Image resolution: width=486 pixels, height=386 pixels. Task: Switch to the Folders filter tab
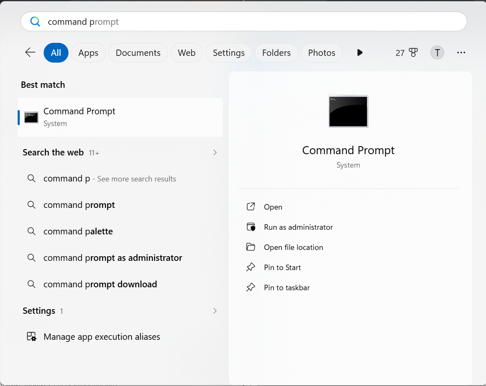(x=276, y=53)
